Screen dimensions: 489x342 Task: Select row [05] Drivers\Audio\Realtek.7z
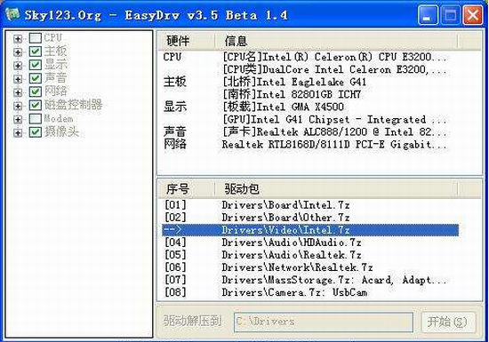(310, 255)
